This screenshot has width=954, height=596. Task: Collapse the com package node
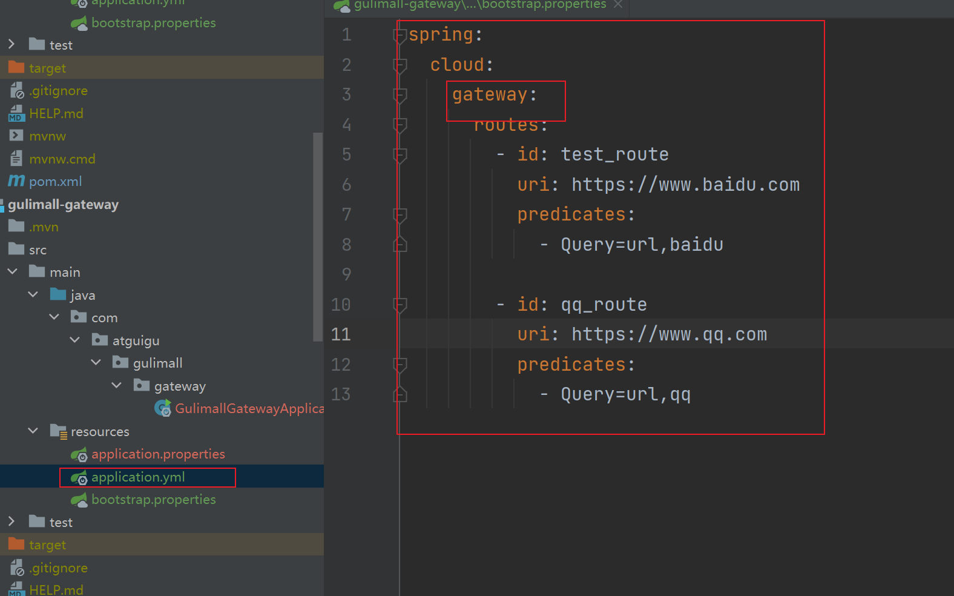(54, 317)
